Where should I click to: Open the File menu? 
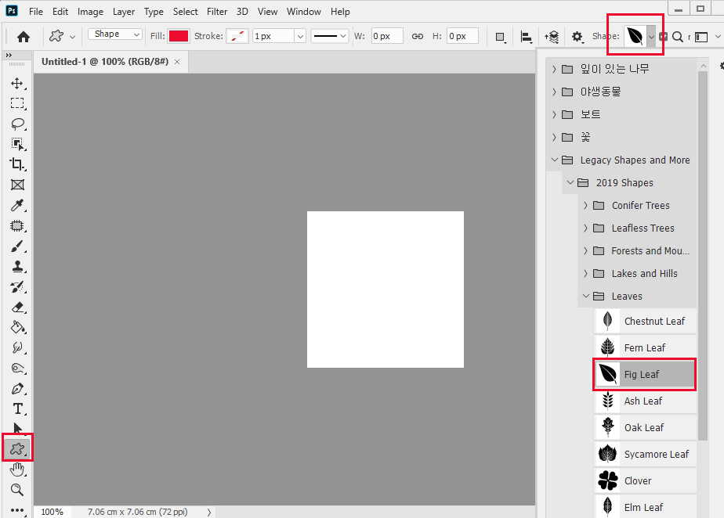tap(35, 12)
